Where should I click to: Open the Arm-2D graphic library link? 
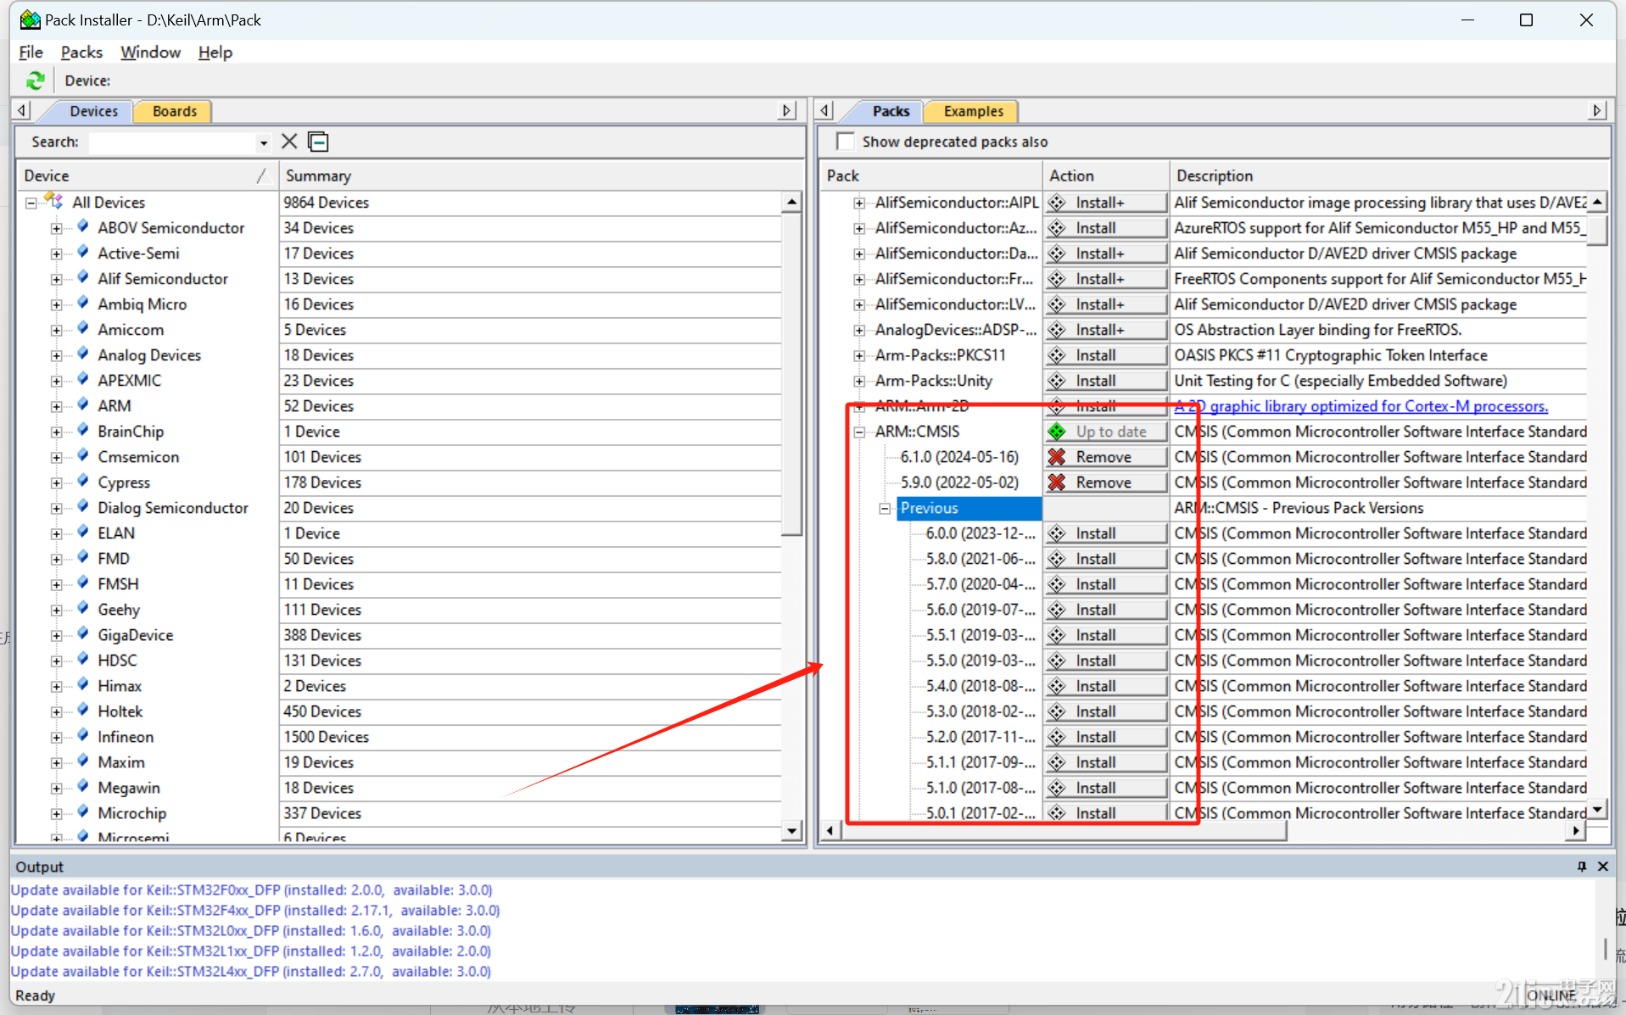[x=1361, y=406]
